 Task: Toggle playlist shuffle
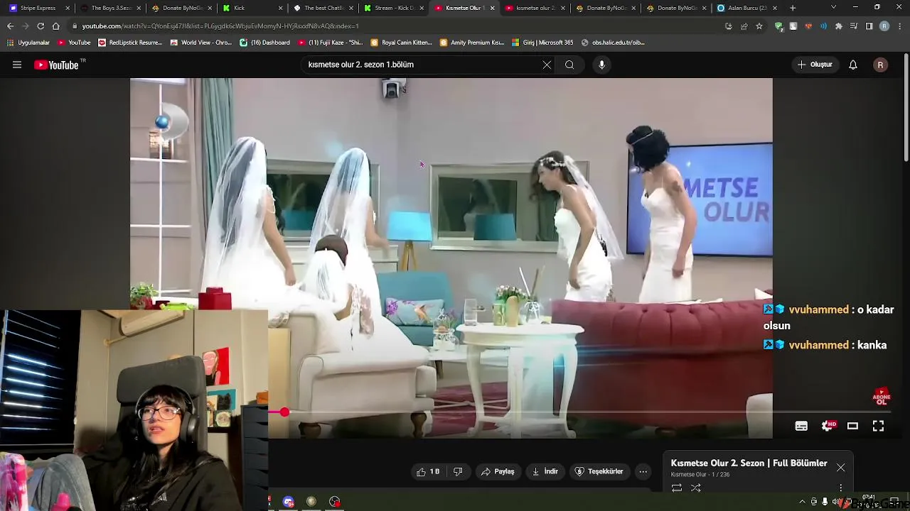696,488
